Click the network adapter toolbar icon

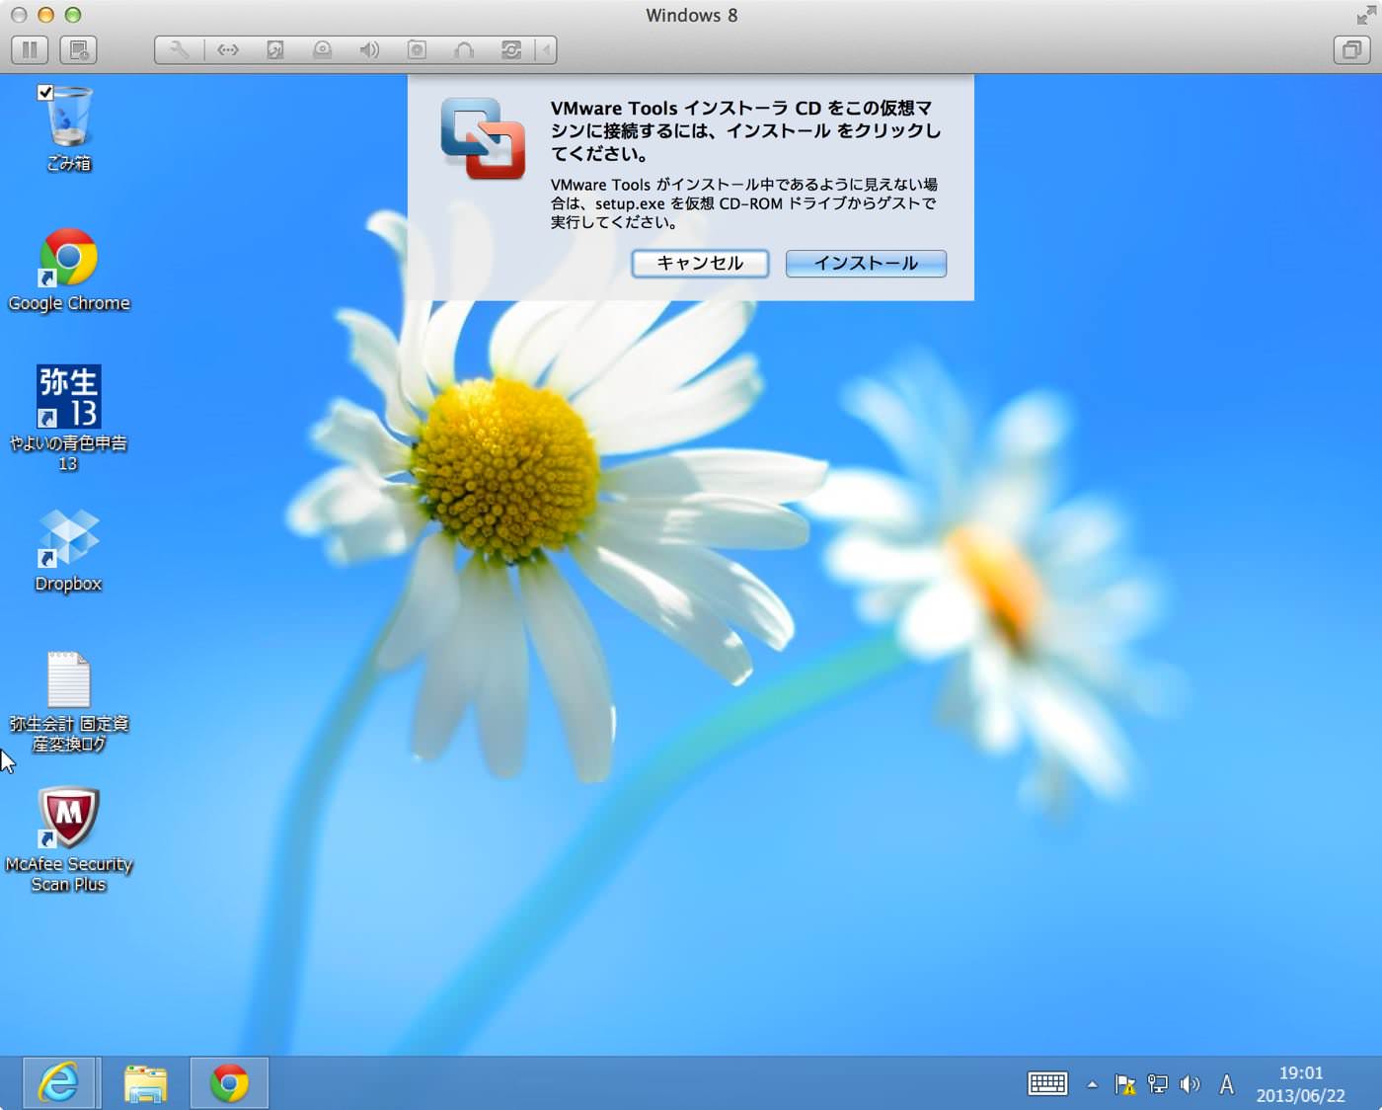pos(228,49)
